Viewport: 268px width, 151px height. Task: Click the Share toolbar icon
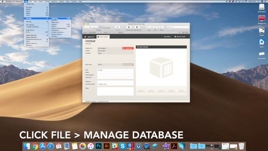[161, 27]
